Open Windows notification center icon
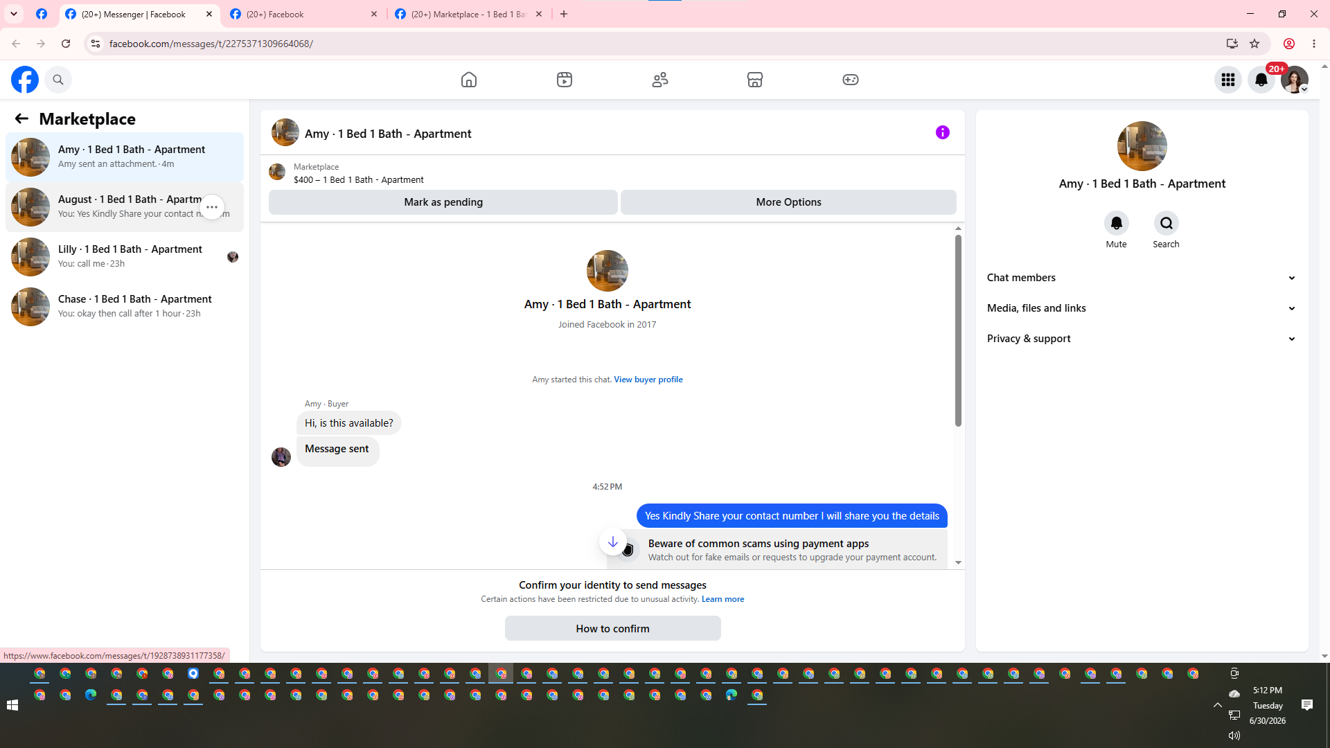1330x748 pixels. click(1307, 705)
